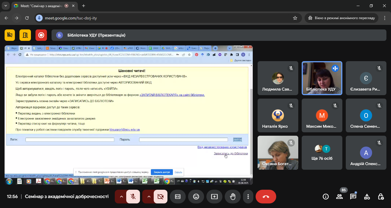Toggle closed captions on
This screenshot has width=391, height=208.
(x=178, y=197)
